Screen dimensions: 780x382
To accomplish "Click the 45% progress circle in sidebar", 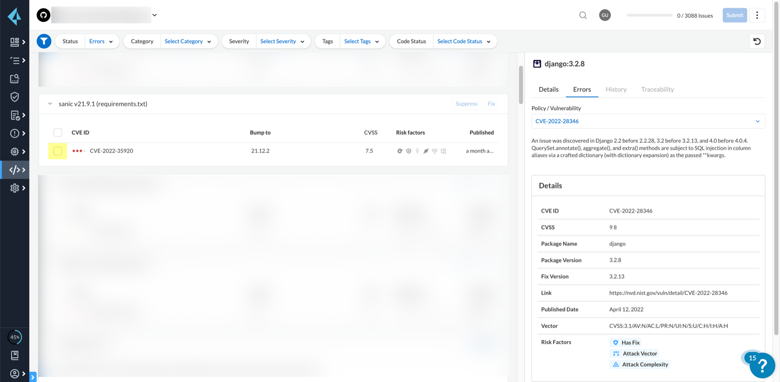I will pyautogui.click(x=15, y=337).
